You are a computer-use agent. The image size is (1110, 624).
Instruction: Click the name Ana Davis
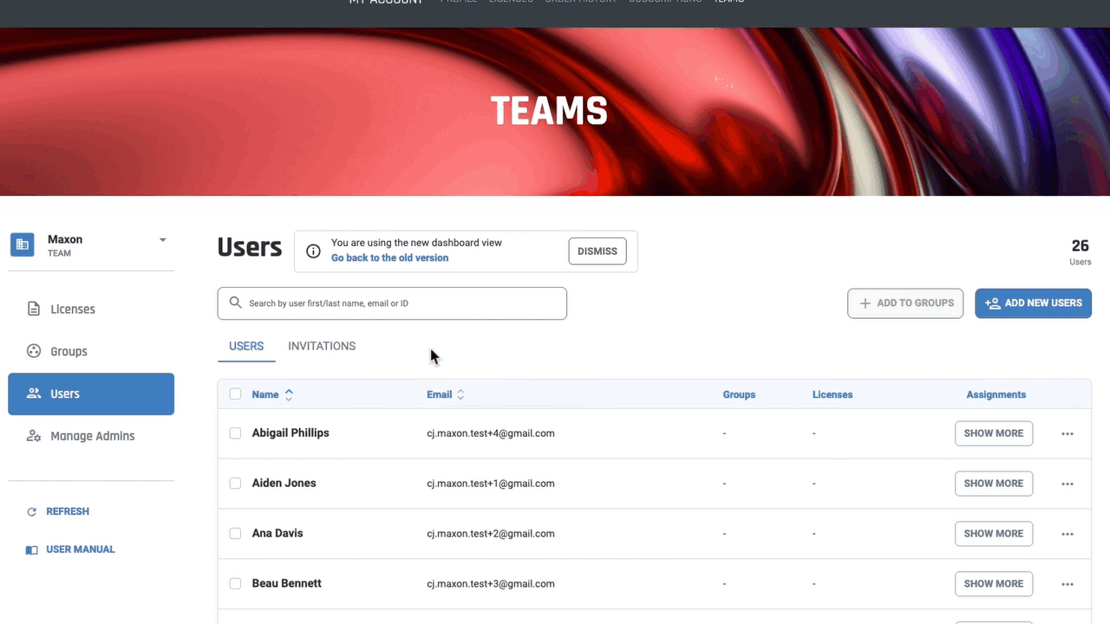point(277,533)
